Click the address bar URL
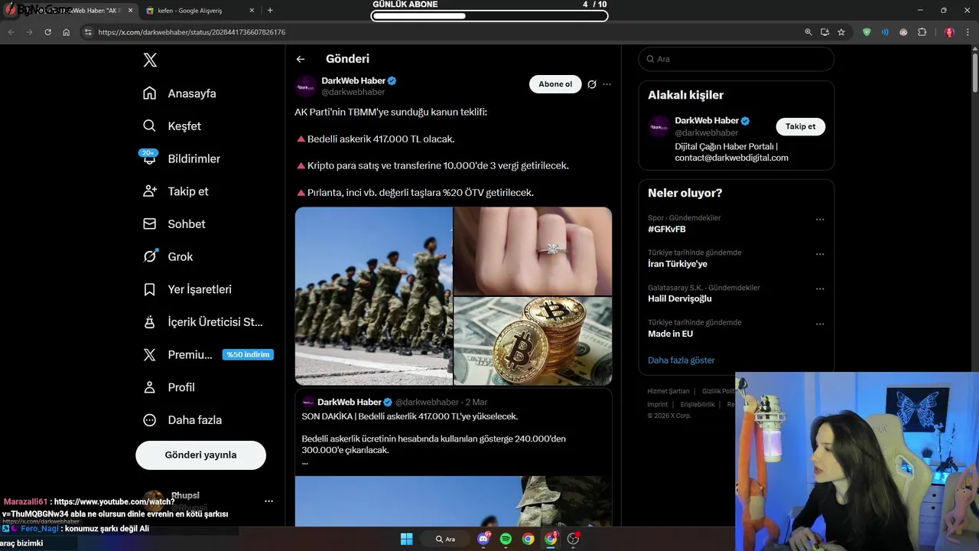 click(192, 32)
